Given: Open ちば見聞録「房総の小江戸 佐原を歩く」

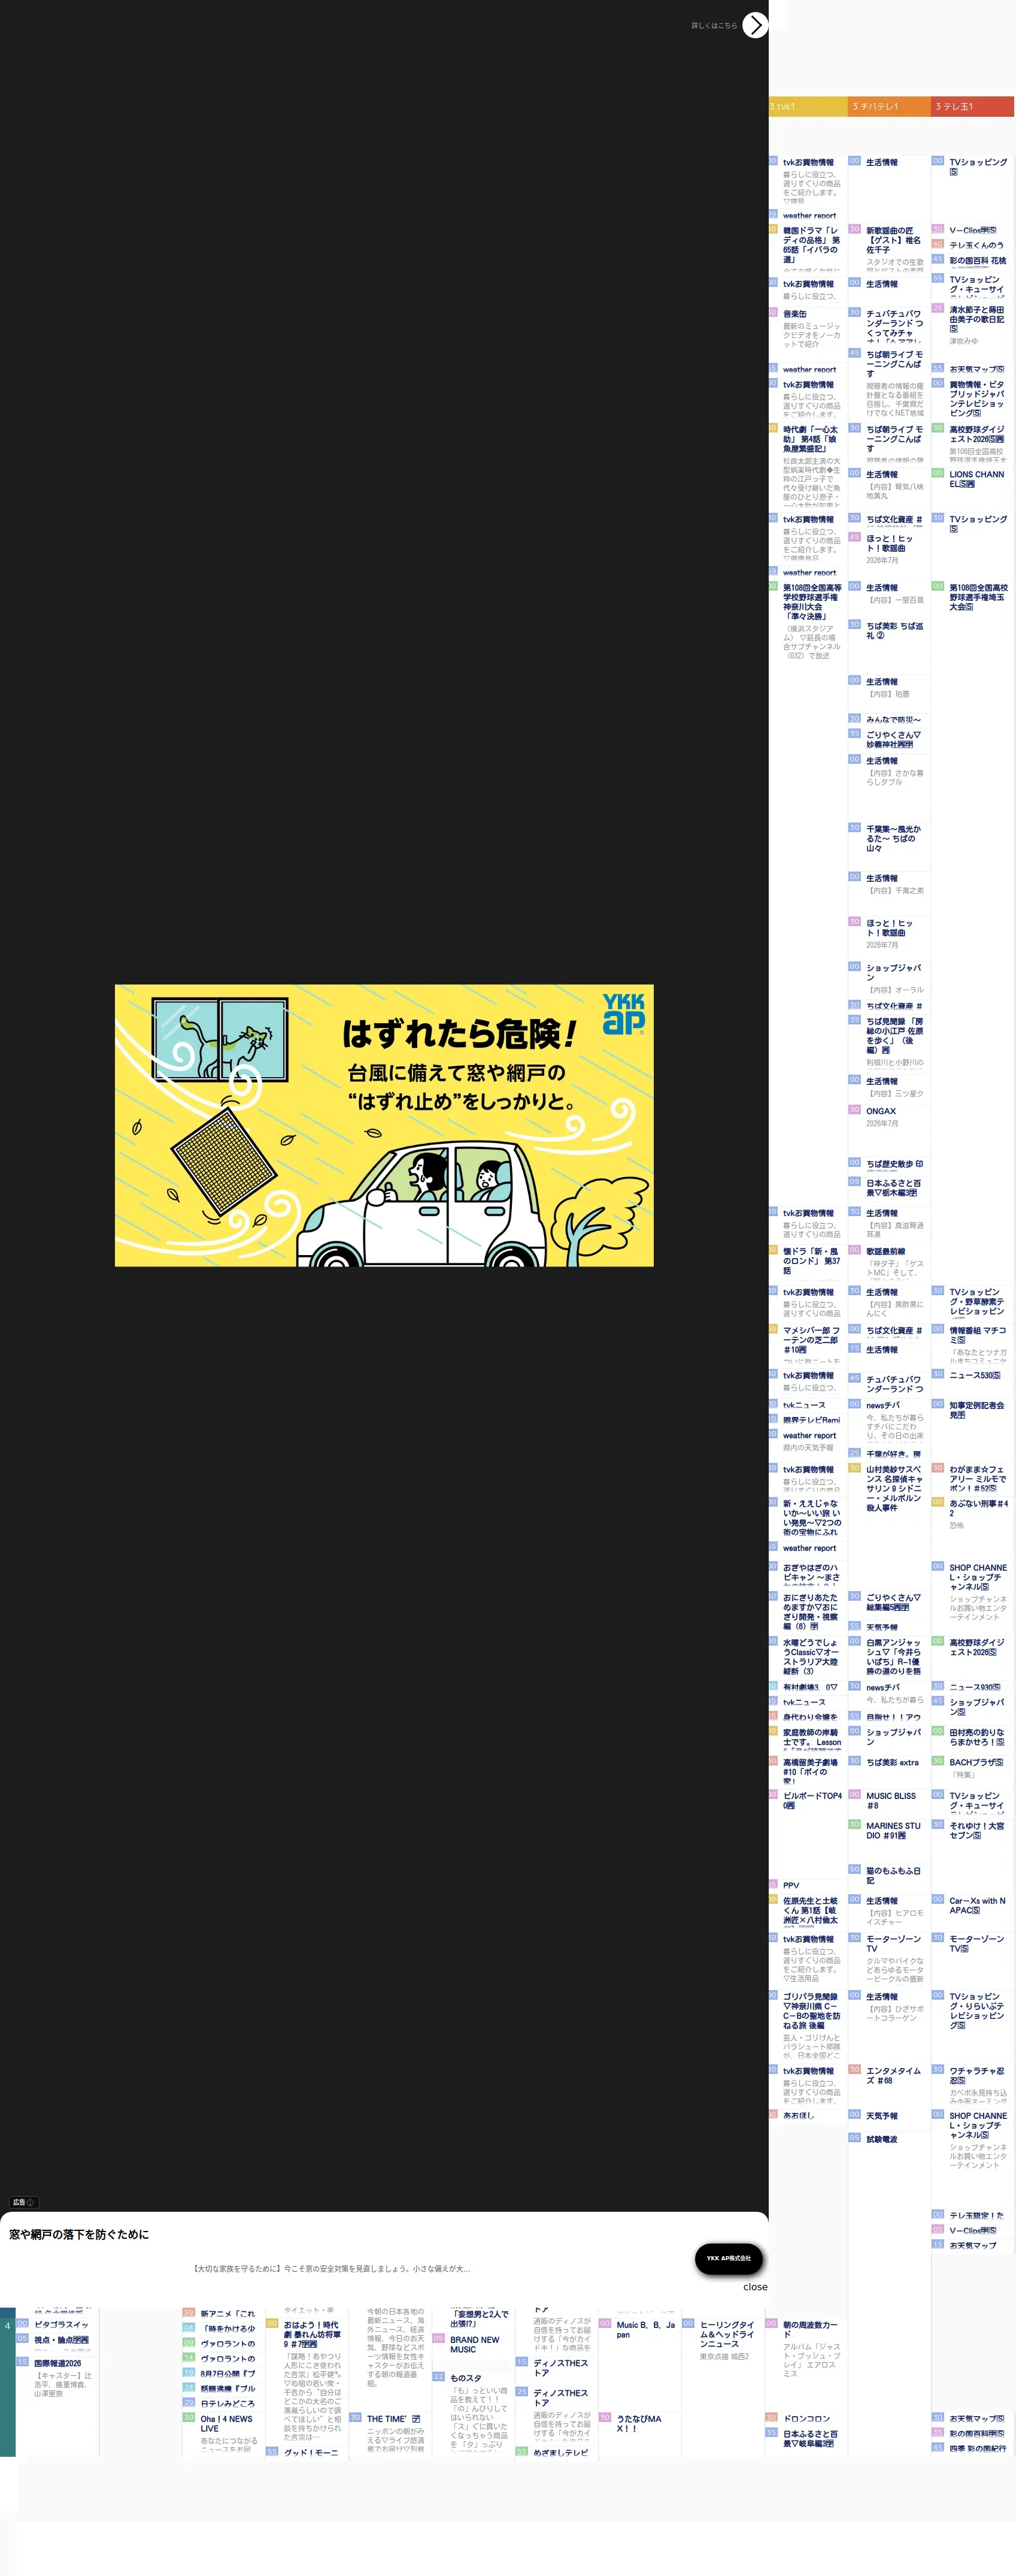Looking at the screenshot, I should point(894,1035).
